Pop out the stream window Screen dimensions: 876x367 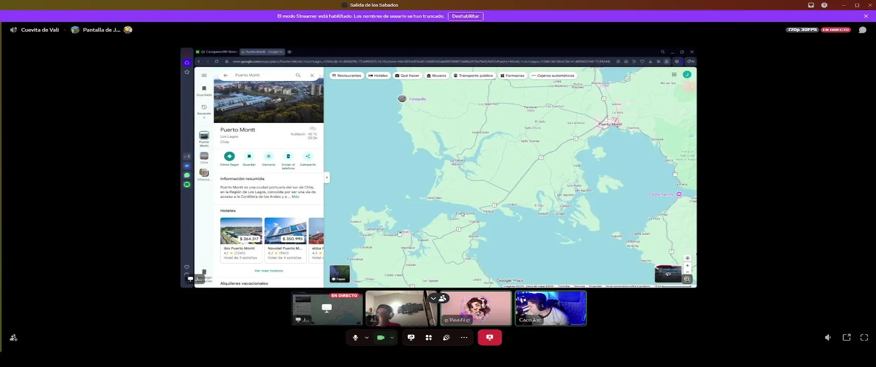pos(846,337)
